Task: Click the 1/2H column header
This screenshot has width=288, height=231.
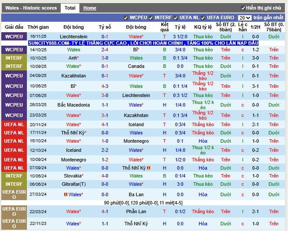Action: point(255,27)
